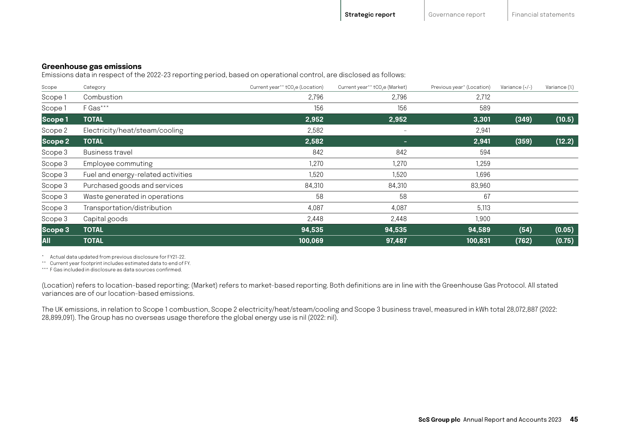Click the overall market total 97,487

coord(396,241)
